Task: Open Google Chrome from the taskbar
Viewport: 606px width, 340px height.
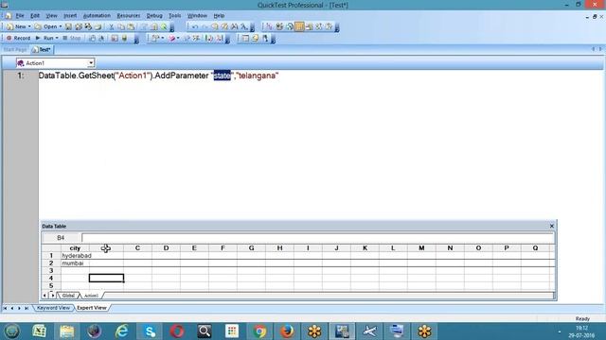Action: tap(259, 331)
